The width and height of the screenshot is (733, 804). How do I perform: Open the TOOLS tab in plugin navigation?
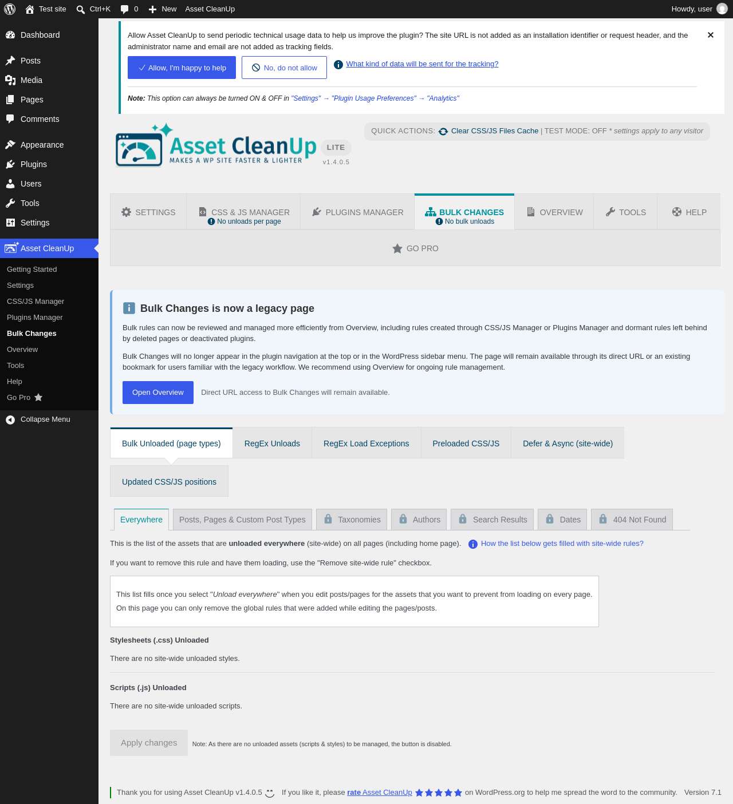(x=625, y=212)
